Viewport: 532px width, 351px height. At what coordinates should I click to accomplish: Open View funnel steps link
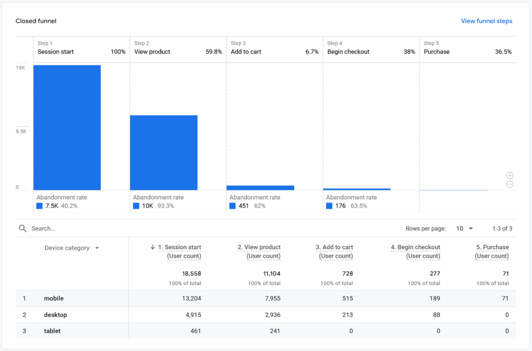[x=486, y=21]
